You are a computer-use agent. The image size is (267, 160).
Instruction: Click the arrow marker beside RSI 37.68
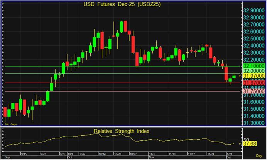coord(240,144)
